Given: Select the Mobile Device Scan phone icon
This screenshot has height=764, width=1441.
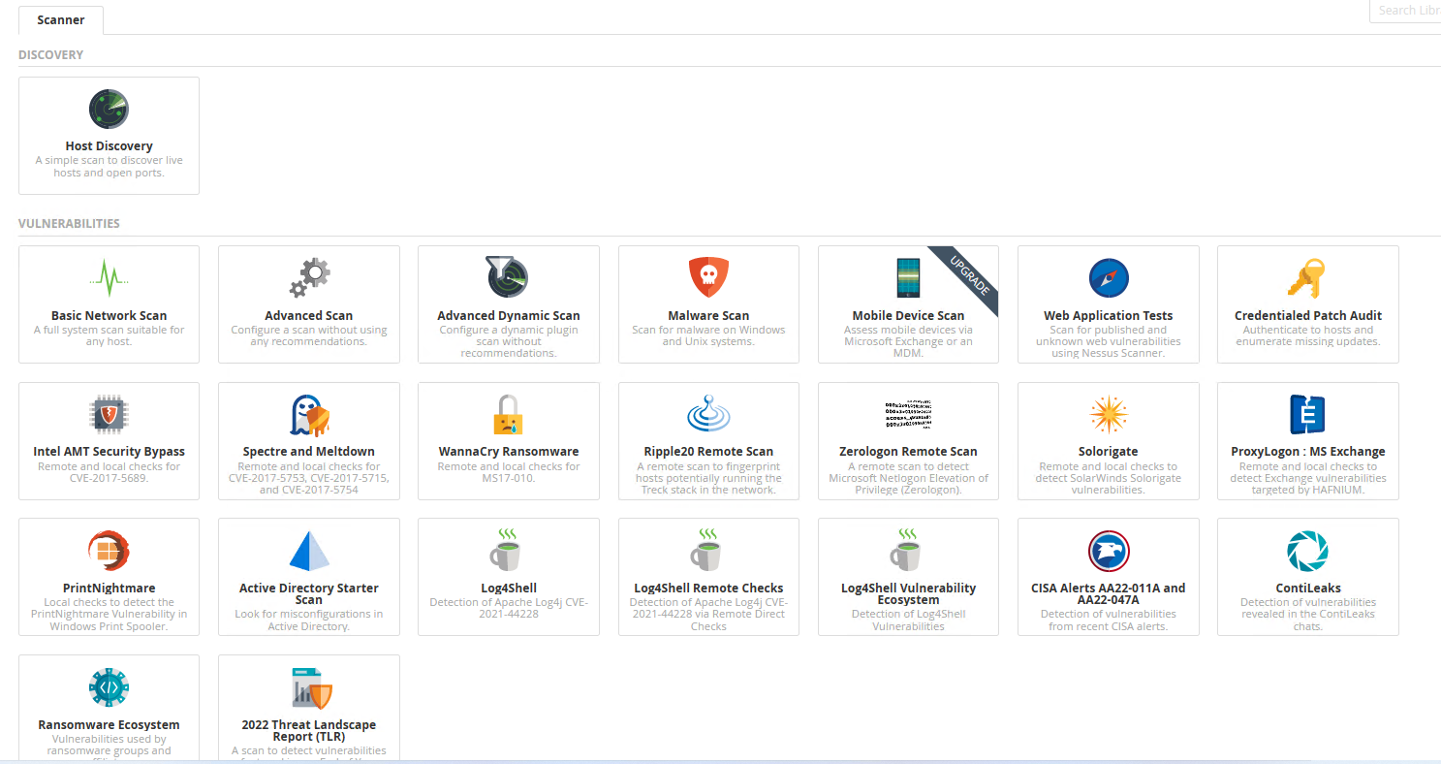Looking at the screenshot, I should [x=908, y=278].
